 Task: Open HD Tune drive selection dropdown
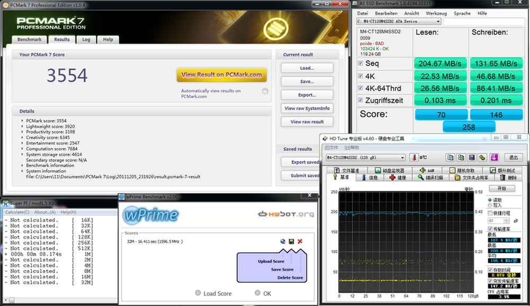coord(365,157)
